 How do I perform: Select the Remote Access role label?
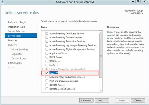click(x=57, y=85)
